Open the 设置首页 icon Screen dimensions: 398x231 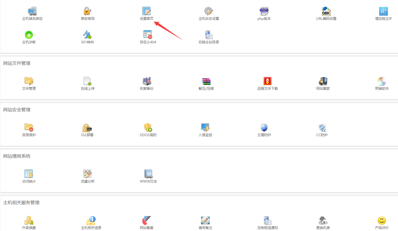coord(146,11)
